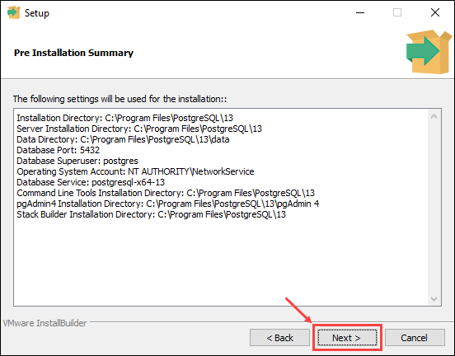The height and width of the screenshot is (356, 455).
Task: Click the Stack Builder Installation Directory line
Action: [151, 214]
